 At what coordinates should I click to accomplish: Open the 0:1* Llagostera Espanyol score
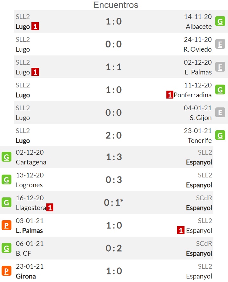click(x=114, y=202)
